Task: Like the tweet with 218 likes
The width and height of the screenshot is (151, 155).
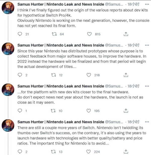Action: [x=89, y=75]
